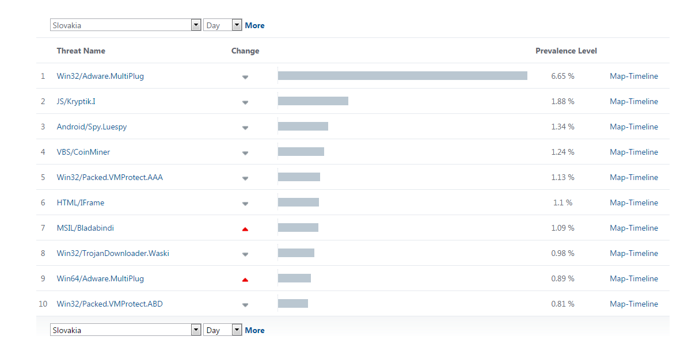This screenshot has height=344, width=688.
Task: Click the red up arrow for Win64/Adware.MultiPlug
Action: pos(245,279)
